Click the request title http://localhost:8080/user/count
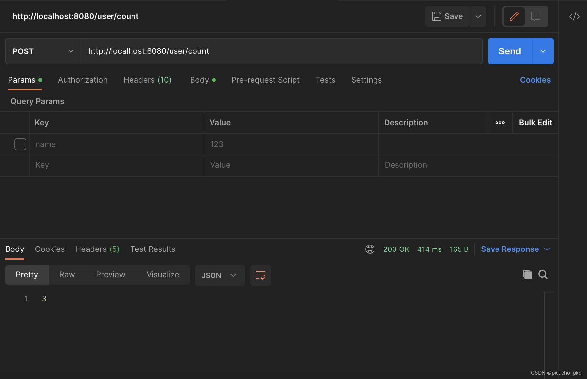Viewport: 587px width, 379px height. (75, 16)
